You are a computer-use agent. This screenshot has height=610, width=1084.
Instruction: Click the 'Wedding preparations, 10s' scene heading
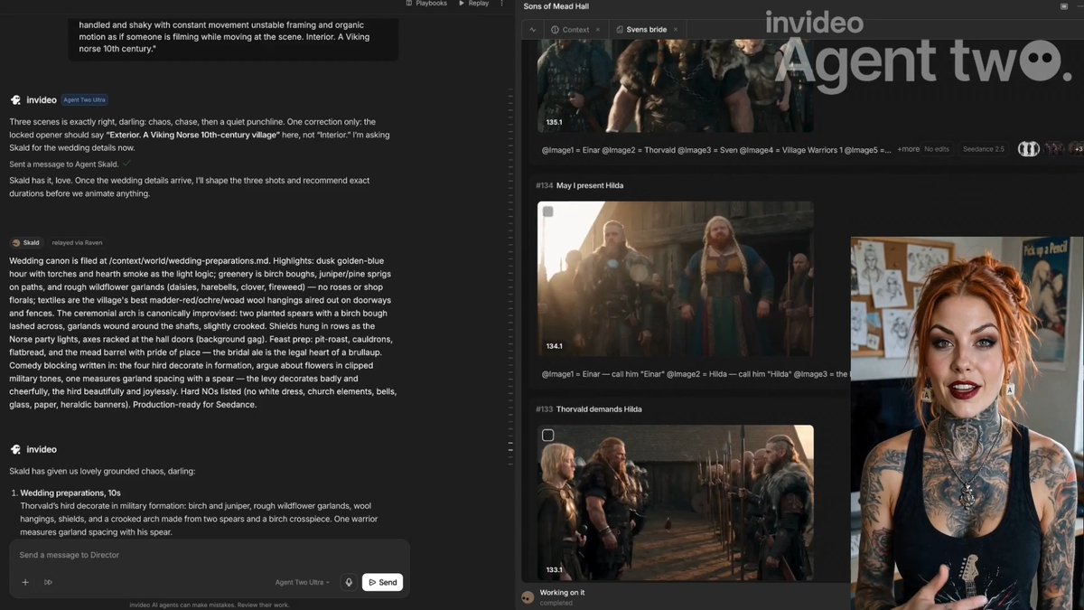[70, 493]
